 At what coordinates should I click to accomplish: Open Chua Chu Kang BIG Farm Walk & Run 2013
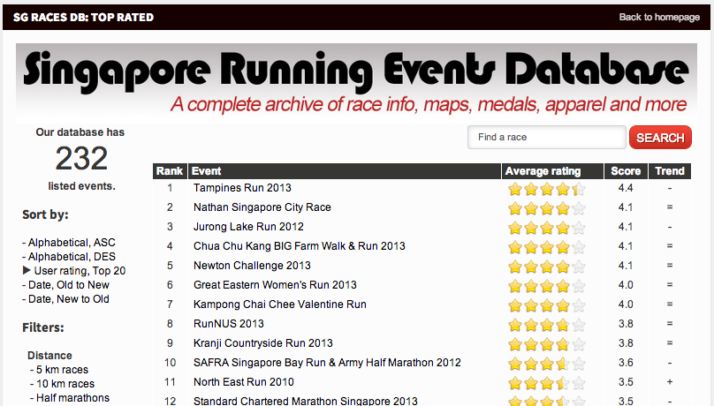click(300, 246)
